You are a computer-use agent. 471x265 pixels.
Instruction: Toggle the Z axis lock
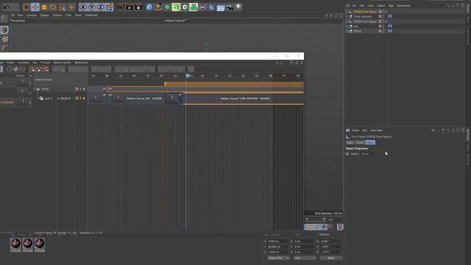tap(100, 7)
